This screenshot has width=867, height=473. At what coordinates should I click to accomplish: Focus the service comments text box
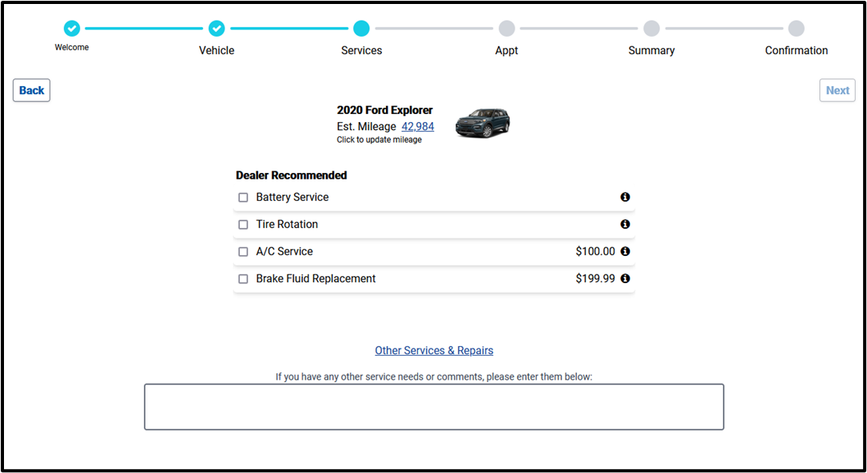coord(434,407)
